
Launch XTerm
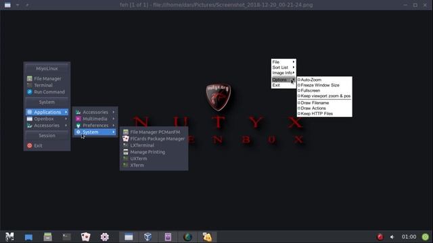pyautogui.click(x=154, y=165)
